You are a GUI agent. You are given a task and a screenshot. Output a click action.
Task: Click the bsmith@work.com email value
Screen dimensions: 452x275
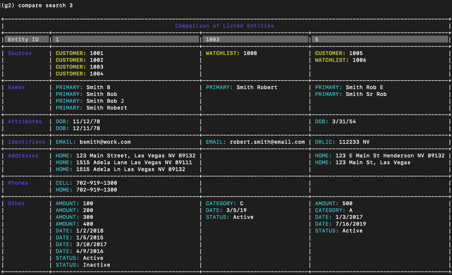[105, 142]
